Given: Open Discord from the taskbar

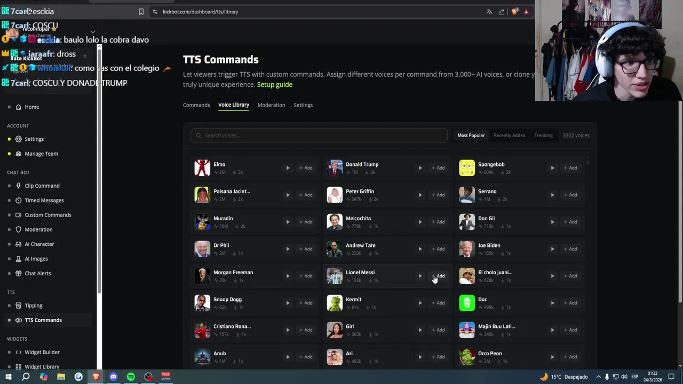Looking at the screenshot, I should 113,377.
